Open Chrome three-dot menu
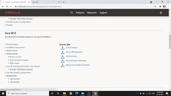 (168, 6)
